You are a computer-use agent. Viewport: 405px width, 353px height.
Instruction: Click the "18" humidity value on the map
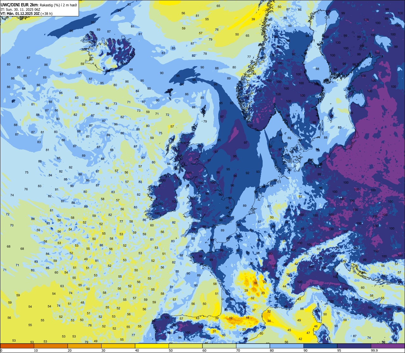point(248,318)
